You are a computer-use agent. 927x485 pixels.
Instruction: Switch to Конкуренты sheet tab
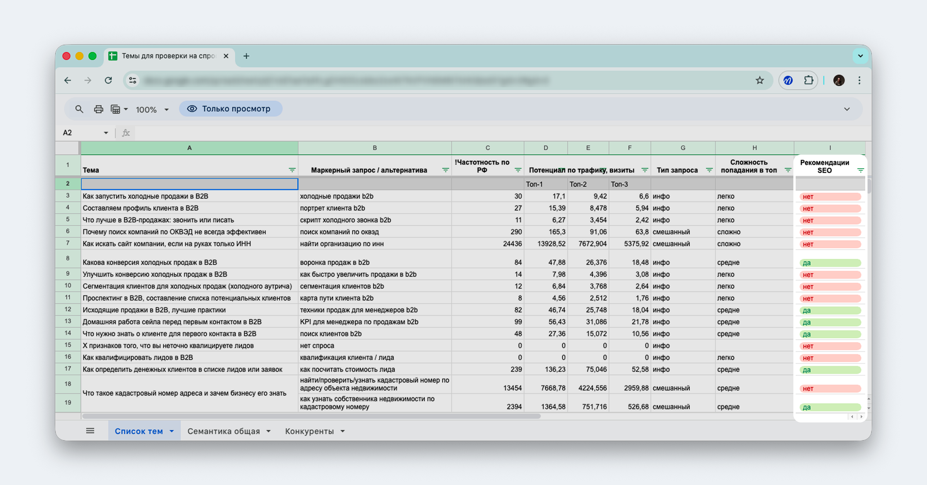click(x=309, y=431)
